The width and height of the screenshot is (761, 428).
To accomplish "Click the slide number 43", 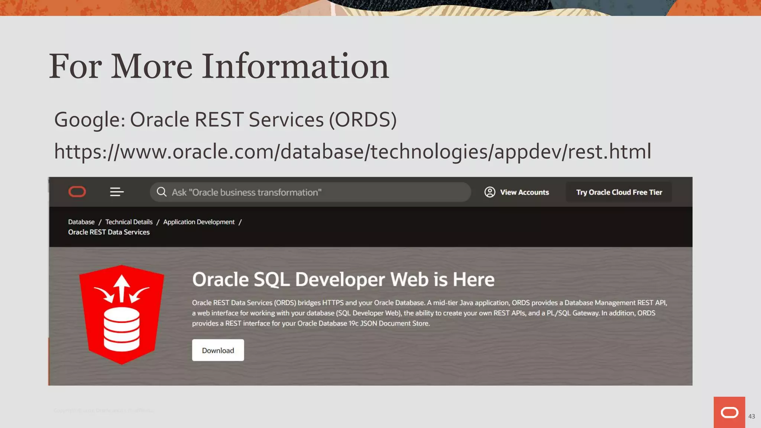I will 752,416.
